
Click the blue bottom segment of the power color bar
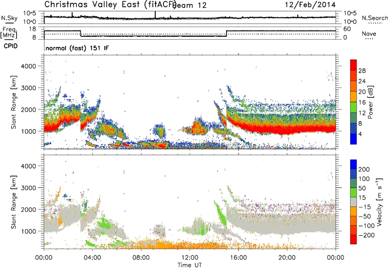[354, 139]
